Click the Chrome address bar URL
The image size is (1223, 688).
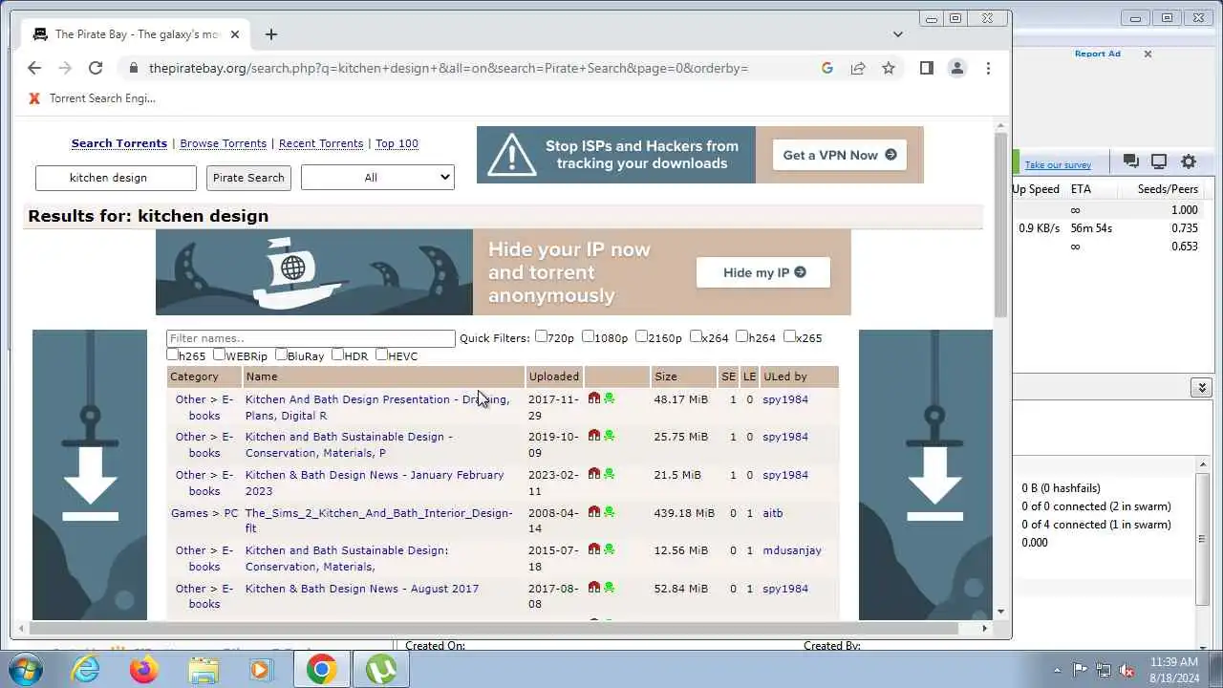pos(448,68)
